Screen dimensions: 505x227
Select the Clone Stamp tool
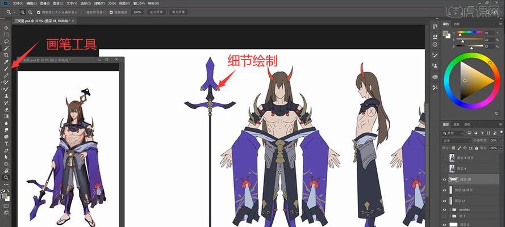[x=6, y=96]
